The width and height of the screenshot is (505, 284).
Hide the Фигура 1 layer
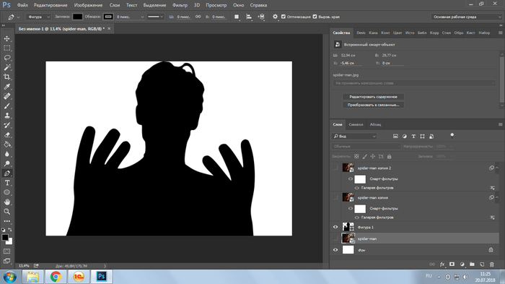[335, 227]
